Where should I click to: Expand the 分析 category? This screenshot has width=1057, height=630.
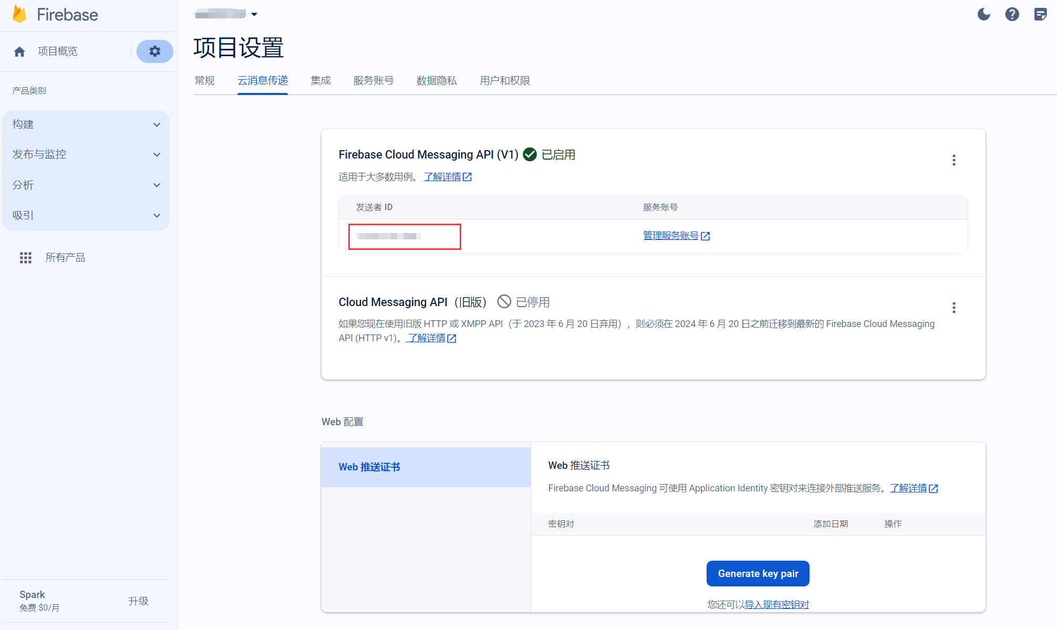pyautogui.click(x=86, y=185)
